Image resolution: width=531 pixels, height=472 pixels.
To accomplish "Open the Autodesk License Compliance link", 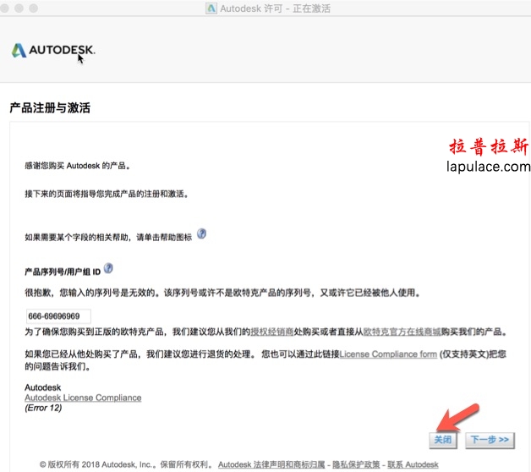I will coord(83,398).
